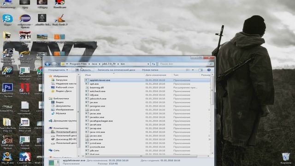
Task: Sort by Дата изменения column header
Action: tap(156, 75)
